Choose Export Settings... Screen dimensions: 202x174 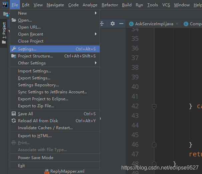(55, 78)
